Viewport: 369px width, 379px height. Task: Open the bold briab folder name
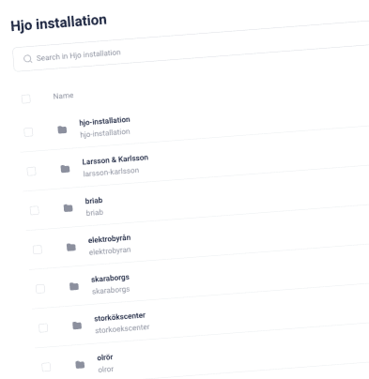pos(94,201)
